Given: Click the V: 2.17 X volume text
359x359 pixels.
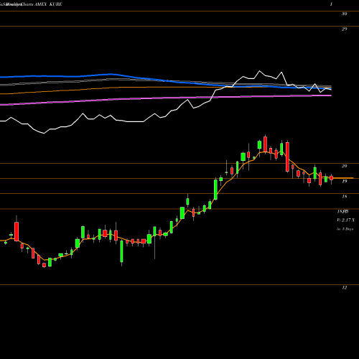Looking at the screenshot, I should click(x=345, y=220).
